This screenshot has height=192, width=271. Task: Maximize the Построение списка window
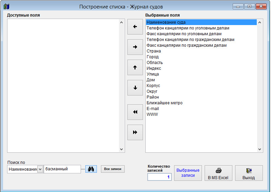coord(249,6)
